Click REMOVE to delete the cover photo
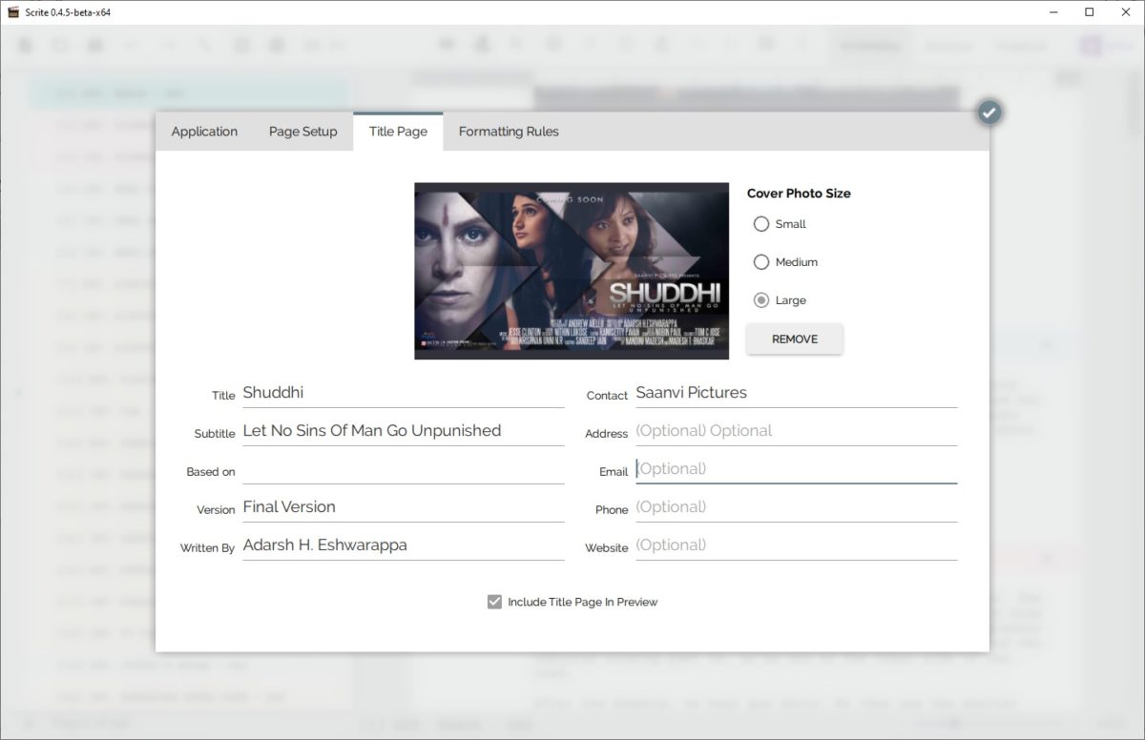Screen dimensions: 1145x740 click(x=794, y=339)
